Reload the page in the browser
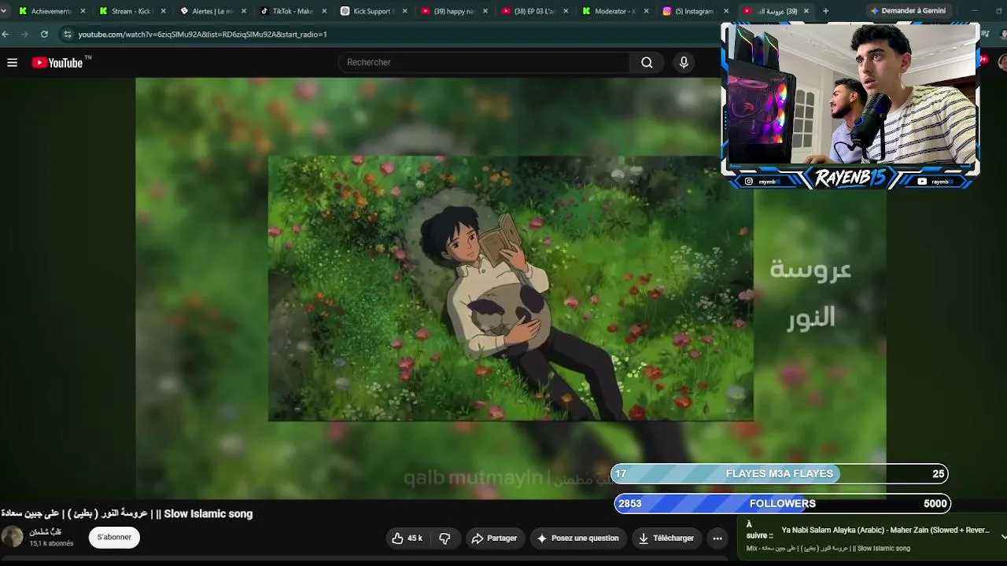1007x566 pixels. pos(44,35)
